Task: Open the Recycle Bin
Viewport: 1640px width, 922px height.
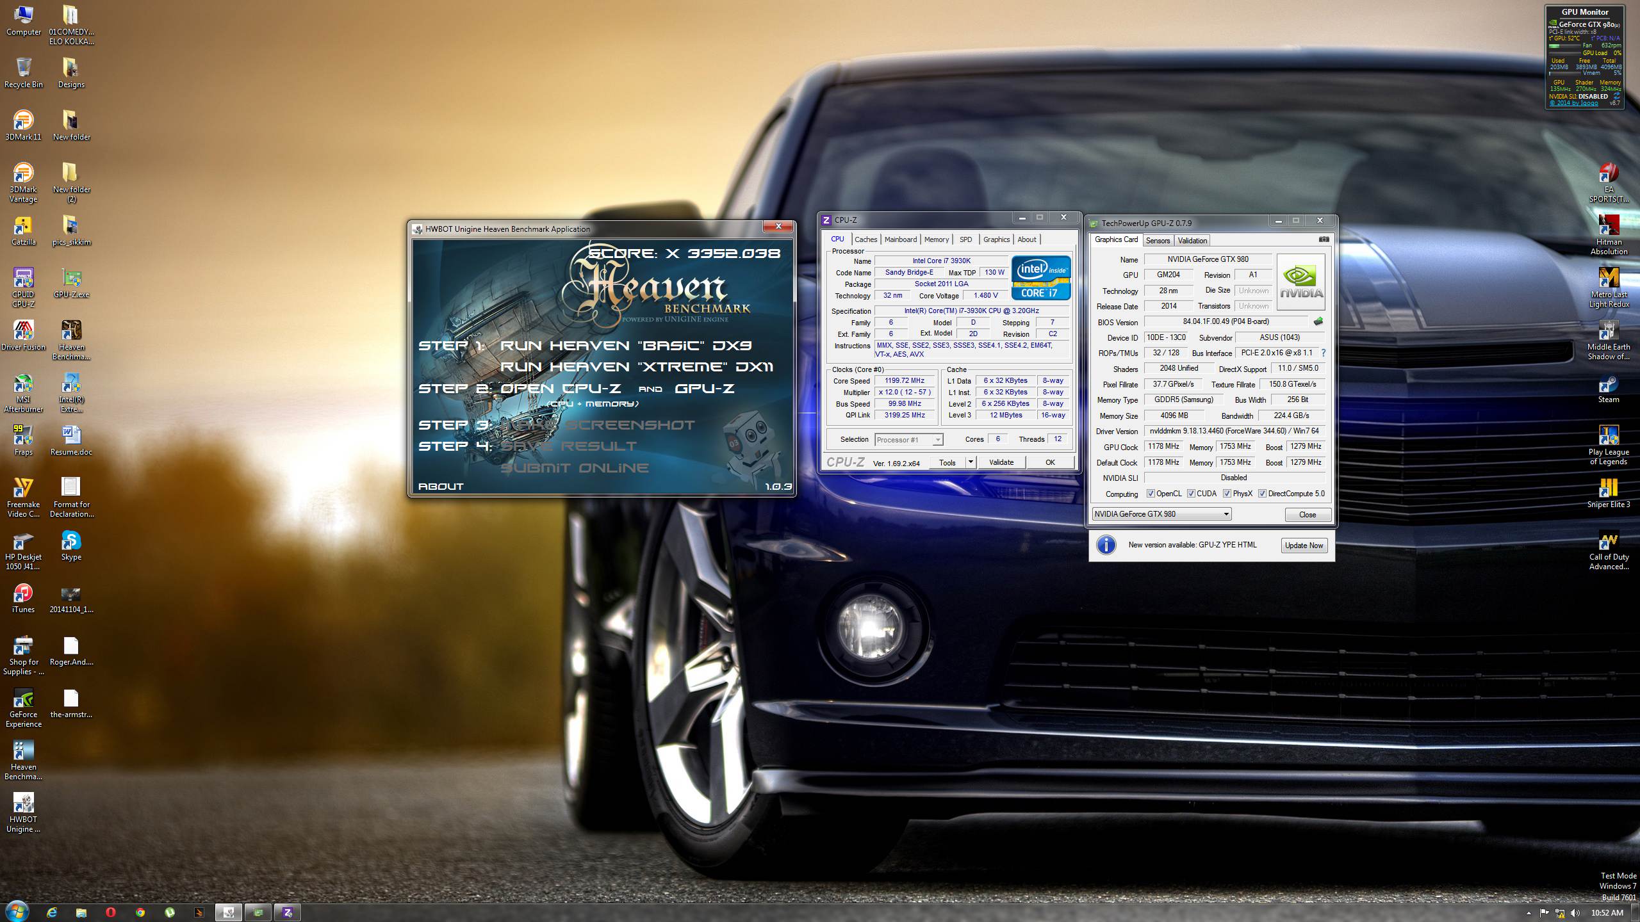Action: point(23,72)
